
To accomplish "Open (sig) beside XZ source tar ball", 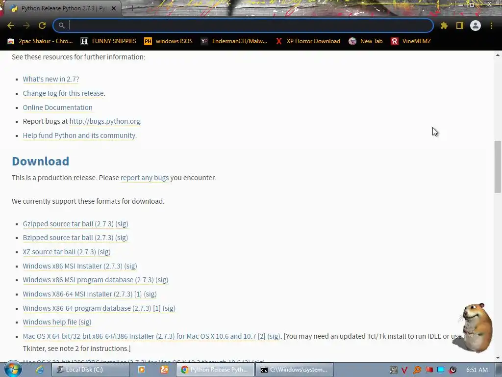I will tap(104, 252).
